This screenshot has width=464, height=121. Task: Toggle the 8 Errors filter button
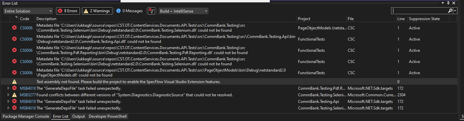tap(68, 11)
